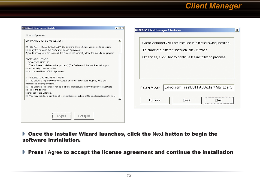This screenshot has width=260, height=180.
Task: Minimize the License Agreement installer window
Action: click(116, 28)
